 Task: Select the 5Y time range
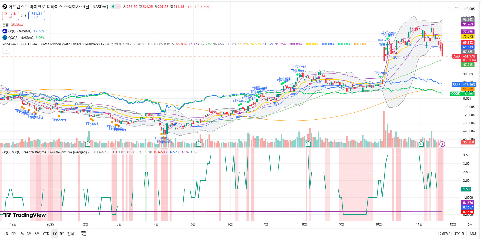click(62, 234)
